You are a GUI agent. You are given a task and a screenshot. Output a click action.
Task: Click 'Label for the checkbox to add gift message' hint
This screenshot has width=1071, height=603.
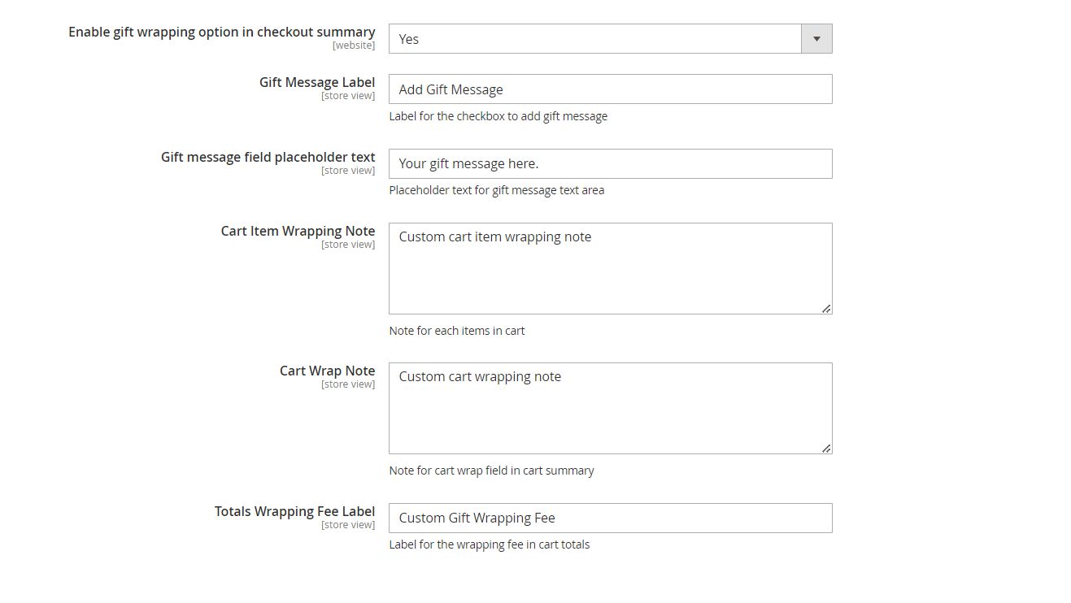click(x=498, y=116)
